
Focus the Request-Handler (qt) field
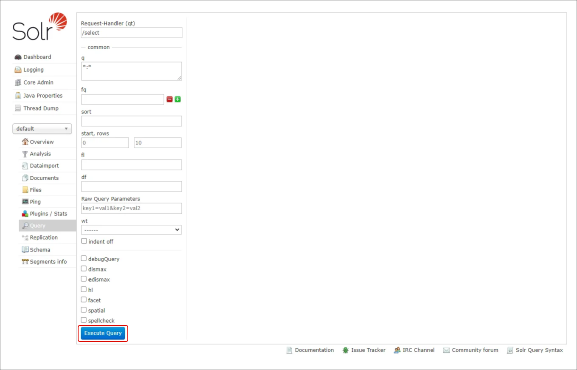[x=132, y=33]
